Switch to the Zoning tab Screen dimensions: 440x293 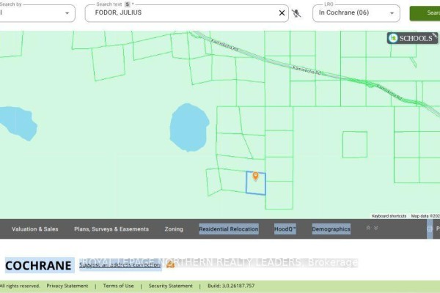pos(174,229)
